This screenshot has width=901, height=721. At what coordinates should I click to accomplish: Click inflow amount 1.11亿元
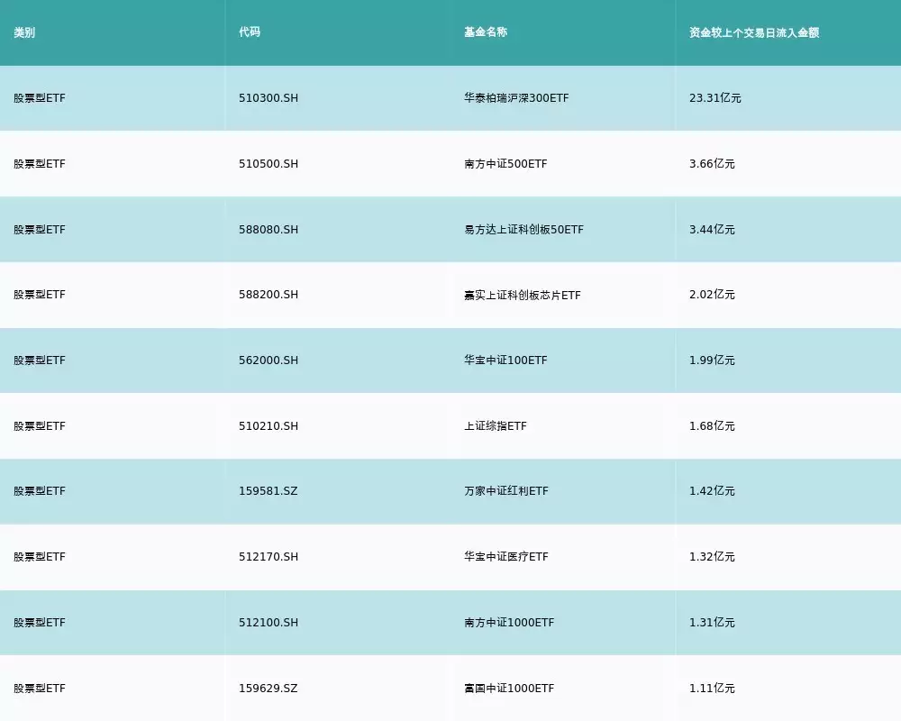(712, 689)
